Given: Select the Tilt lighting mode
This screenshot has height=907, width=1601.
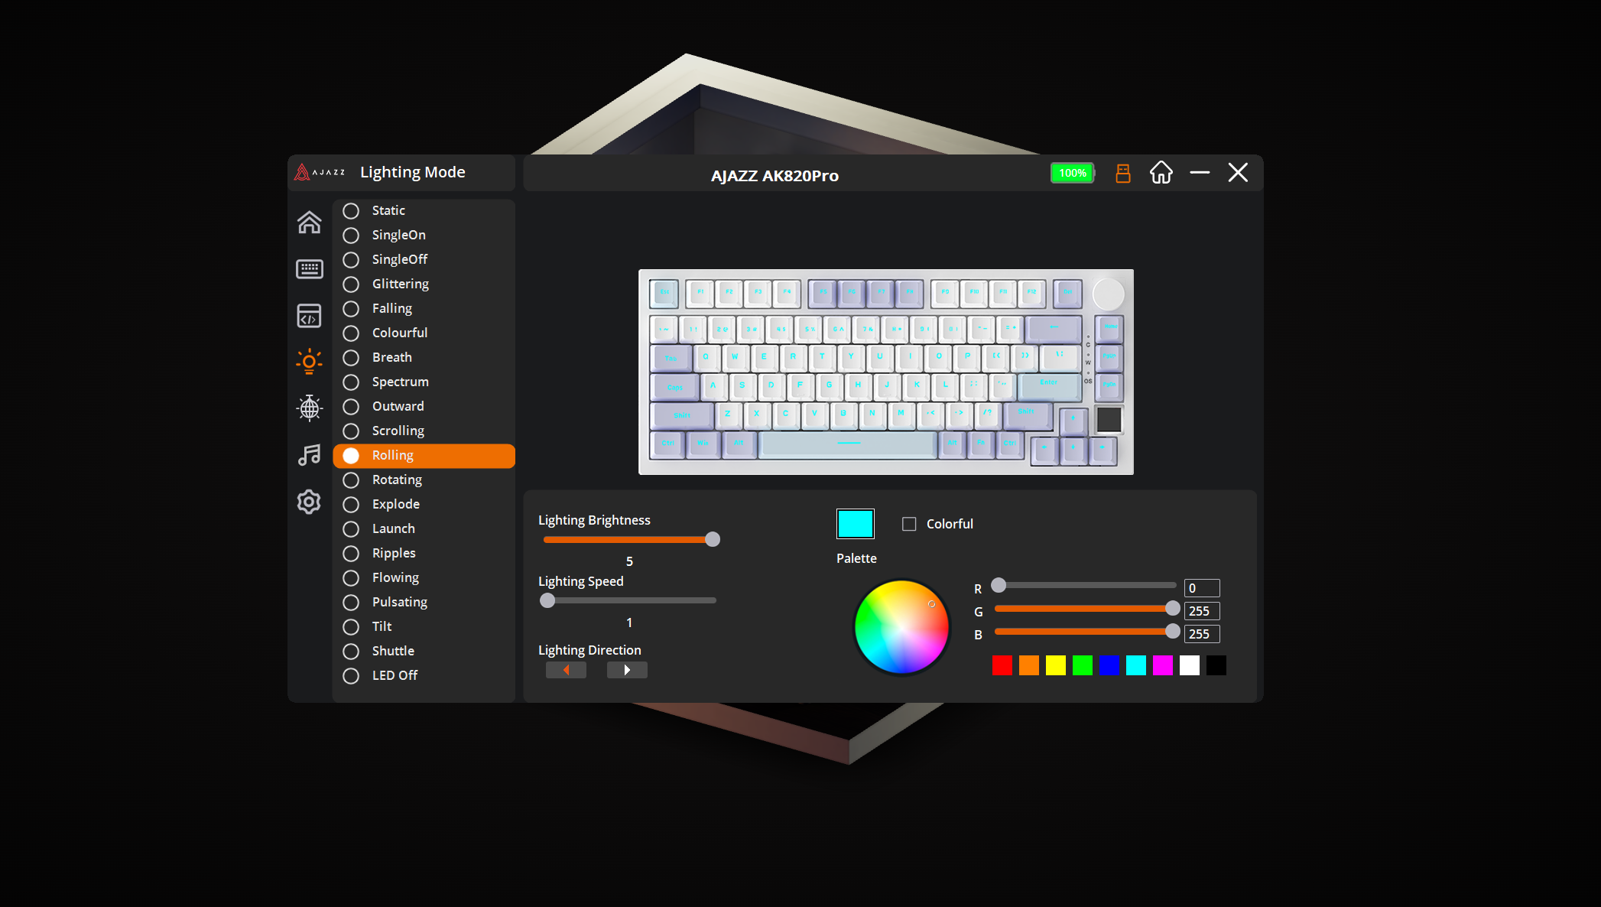Looking at the screenshot, I should [424, 626].
